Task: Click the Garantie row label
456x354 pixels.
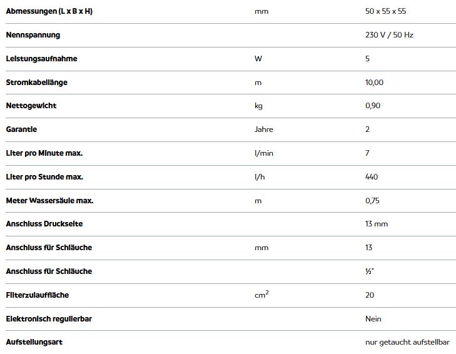Action: (21, 129)
